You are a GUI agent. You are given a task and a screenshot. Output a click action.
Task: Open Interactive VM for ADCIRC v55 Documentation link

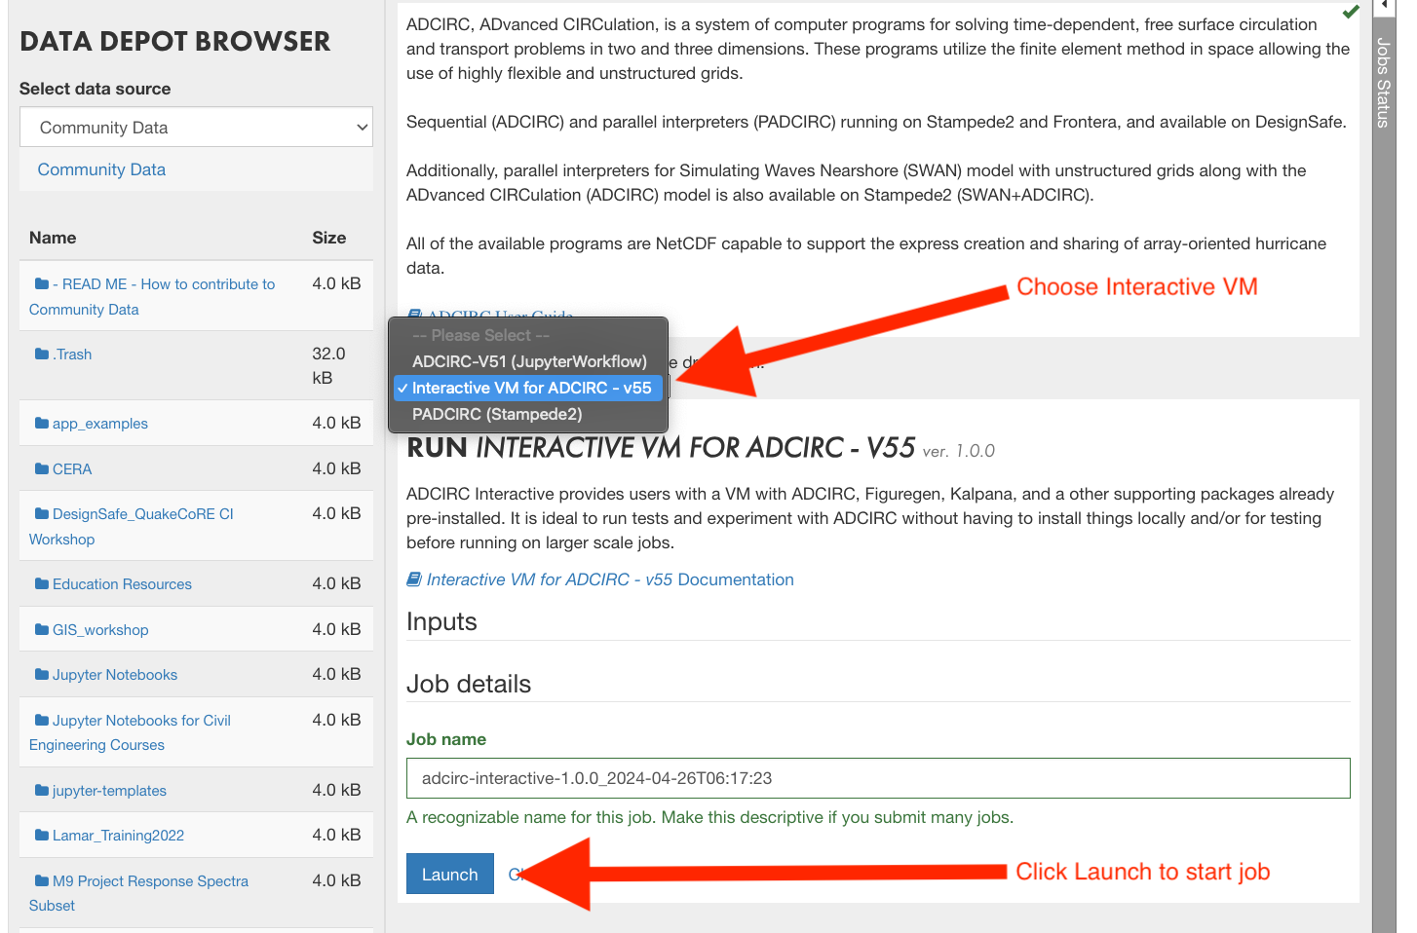coord(610,579)
